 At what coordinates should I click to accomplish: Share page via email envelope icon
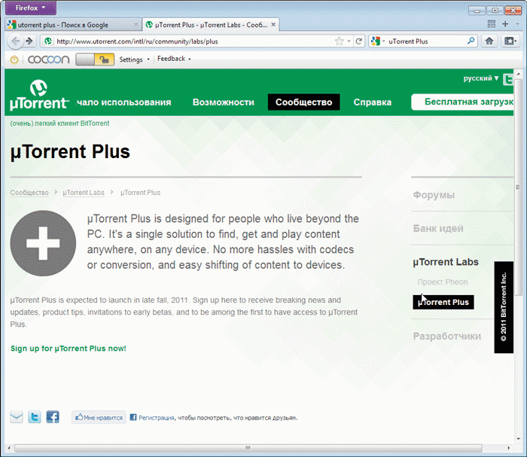click(17, 417)
